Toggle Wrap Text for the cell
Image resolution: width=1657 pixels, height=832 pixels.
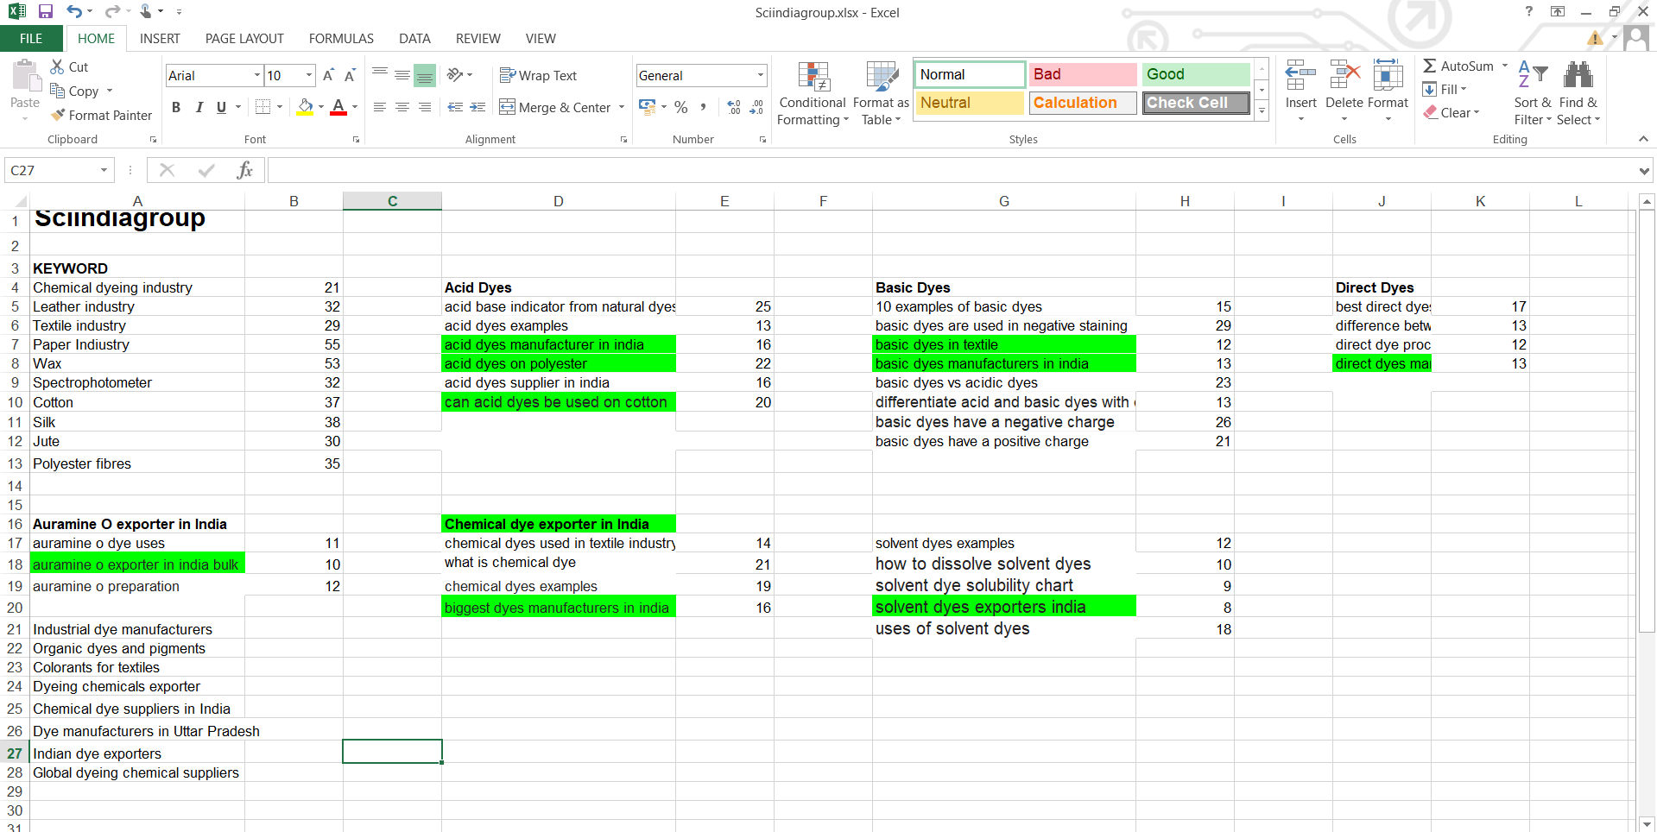click(x=538, y=76)
